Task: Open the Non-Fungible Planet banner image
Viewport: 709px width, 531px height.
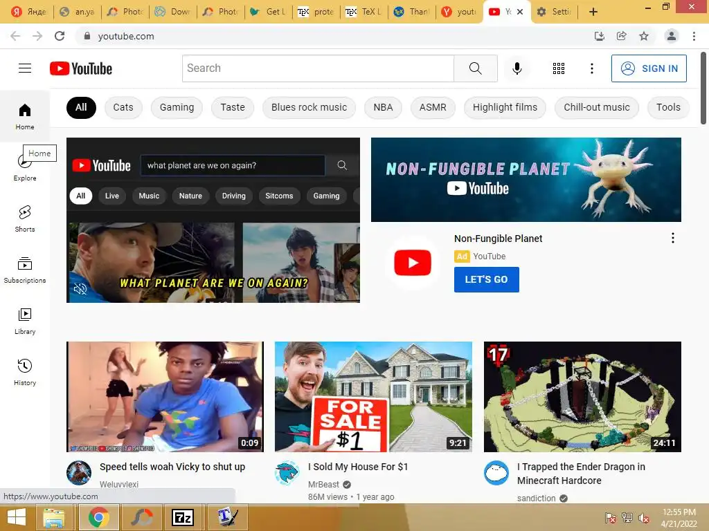Action: 526,180
